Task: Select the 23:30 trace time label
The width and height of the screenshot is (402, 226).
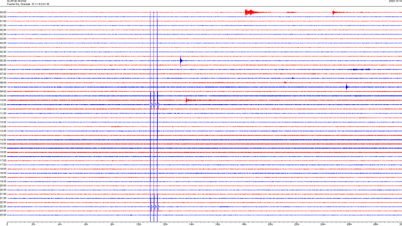Action: pos(3,215)
